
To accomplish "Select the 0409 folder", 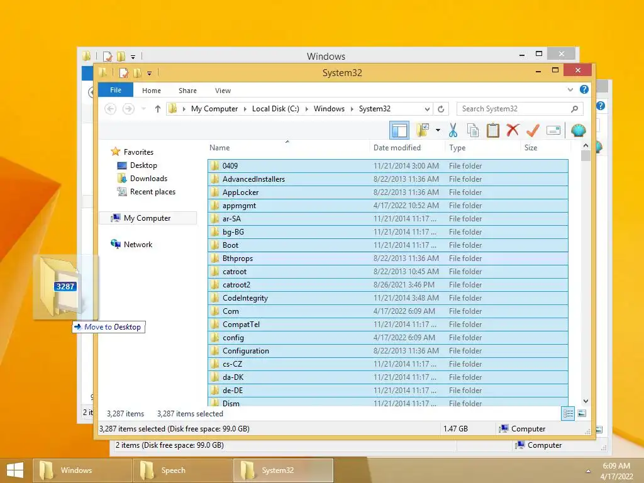I will [387, 166].
